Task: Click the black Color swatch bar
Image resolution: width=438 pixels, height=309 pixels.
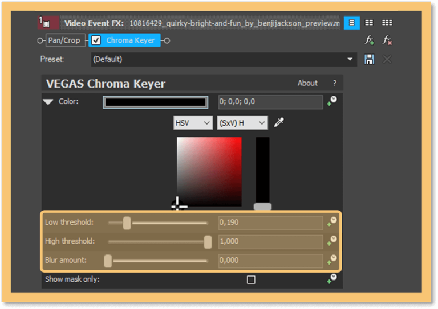Action: (155, 102)
